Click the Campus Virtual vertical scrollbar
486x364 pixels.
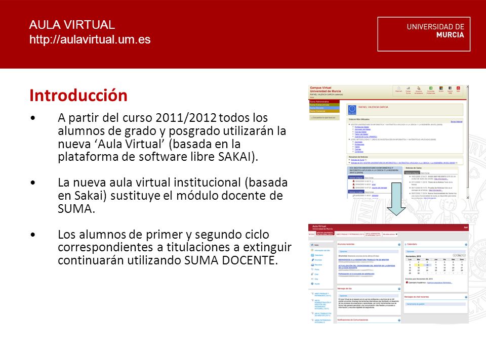[x=467, y=141]
